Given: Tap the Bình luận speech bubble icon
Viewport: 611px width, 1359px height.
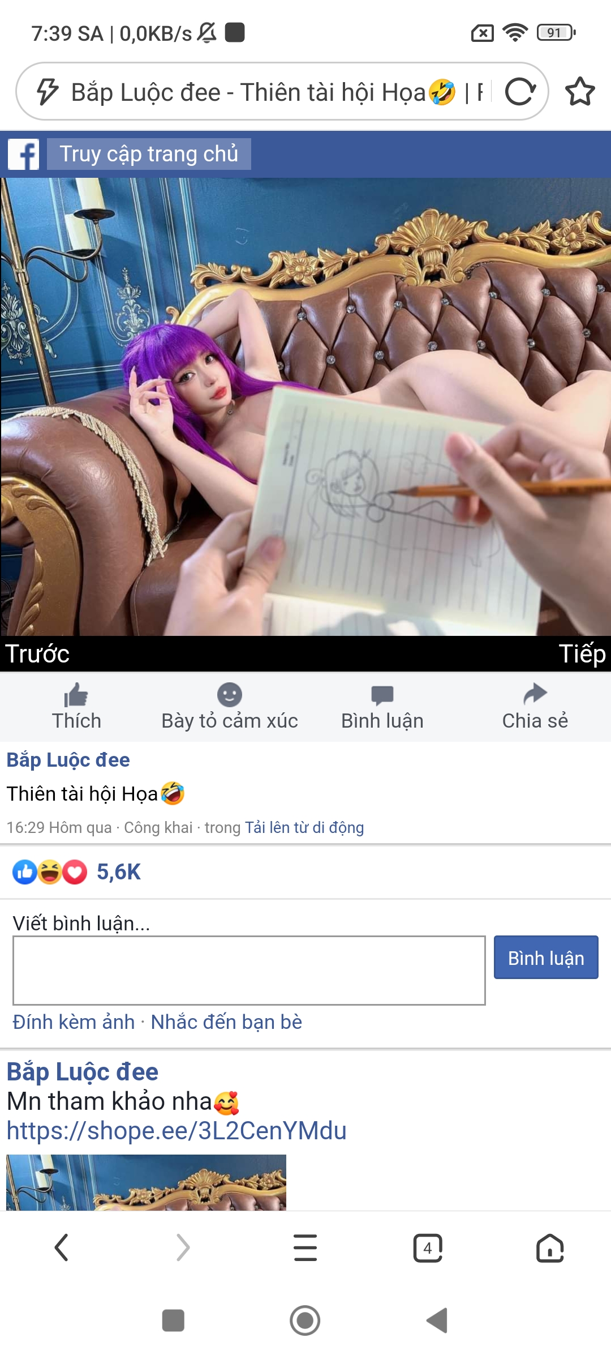Looking at the screenshot, I should [x=382, y=695].
